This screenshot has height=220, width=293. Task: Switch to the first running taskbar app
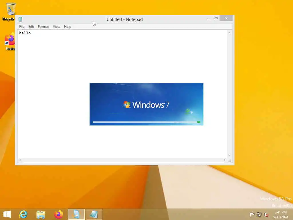(76, 214)
